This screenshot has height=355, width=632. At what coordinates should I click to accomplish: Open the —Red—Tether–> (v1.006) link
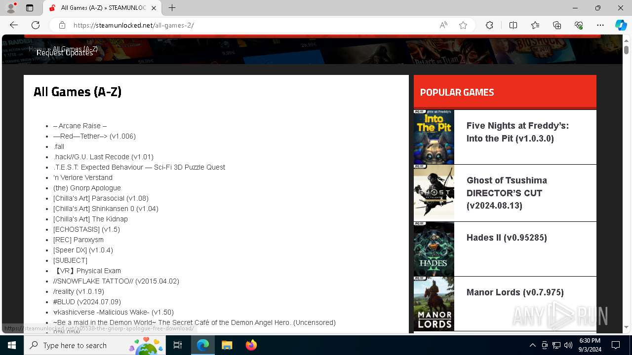[x=94, y=136]
